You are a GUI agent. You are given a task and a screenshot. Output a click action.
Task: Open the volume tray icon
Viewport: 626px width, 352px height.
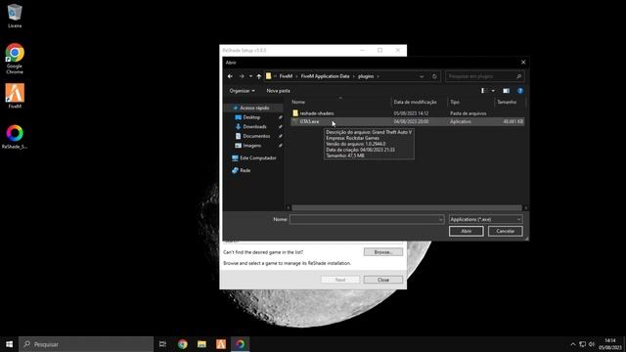coord(592,344)
